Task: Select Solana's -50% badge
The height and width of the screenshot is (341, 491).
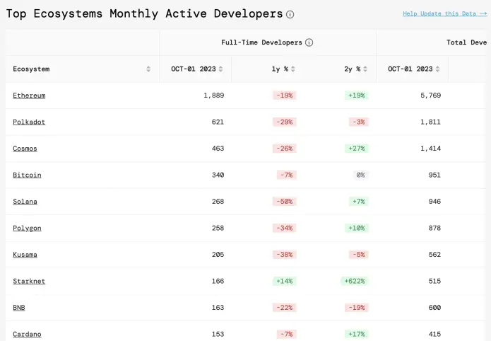Action: click(x=284, y=202)
